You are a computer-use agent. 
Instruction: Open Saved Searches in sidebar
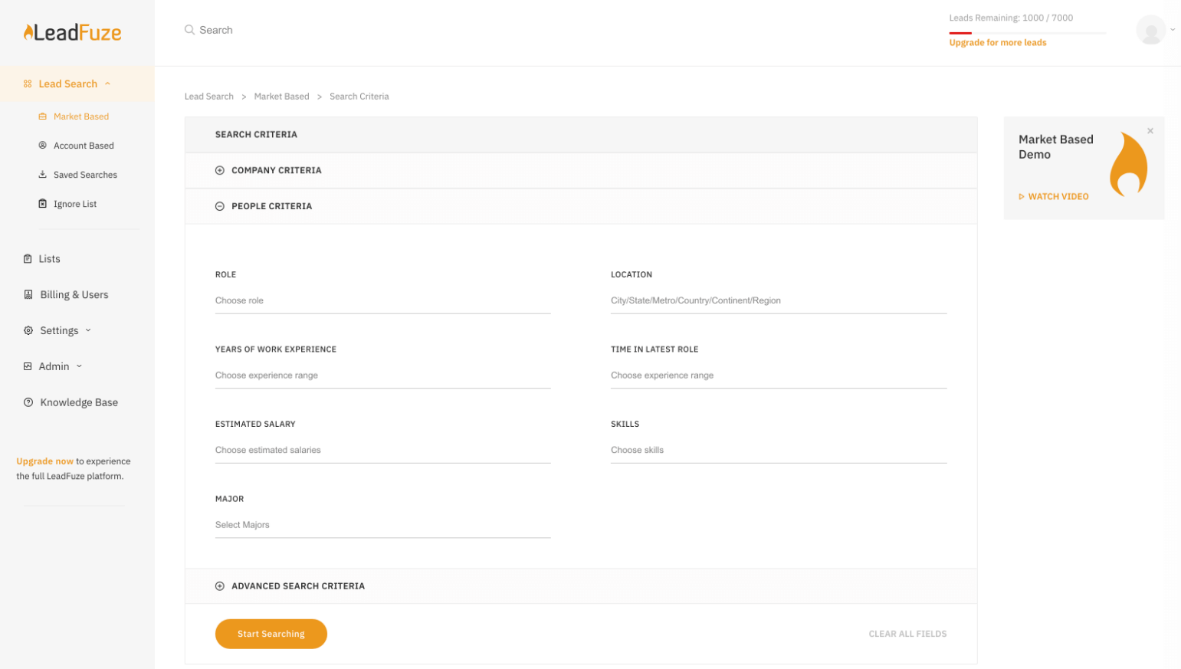coord(85,175)
